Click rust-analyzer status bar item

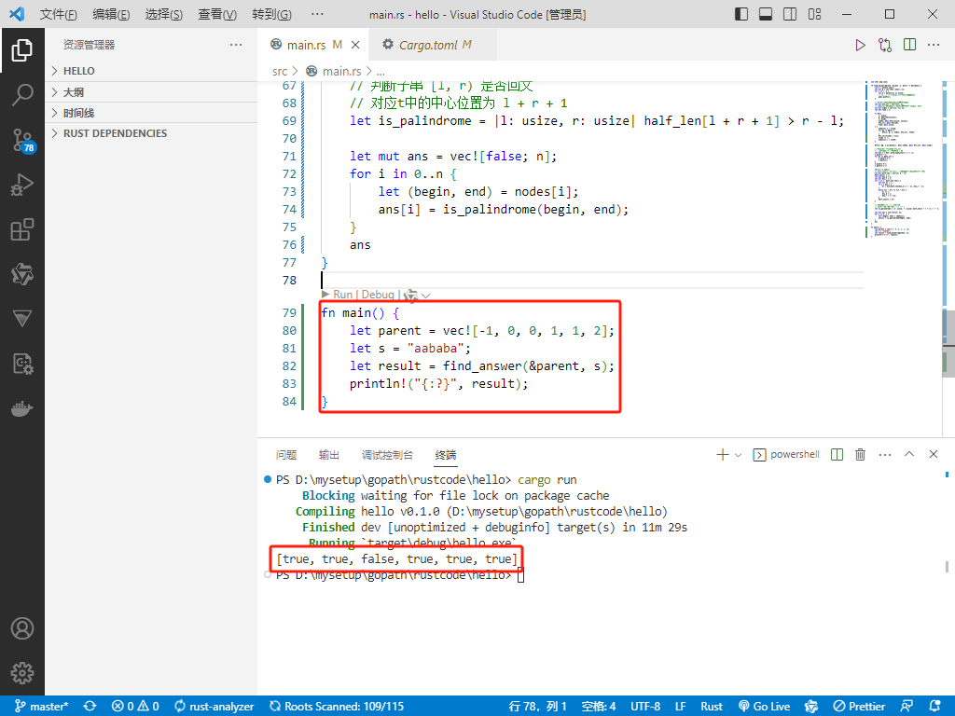214,707
